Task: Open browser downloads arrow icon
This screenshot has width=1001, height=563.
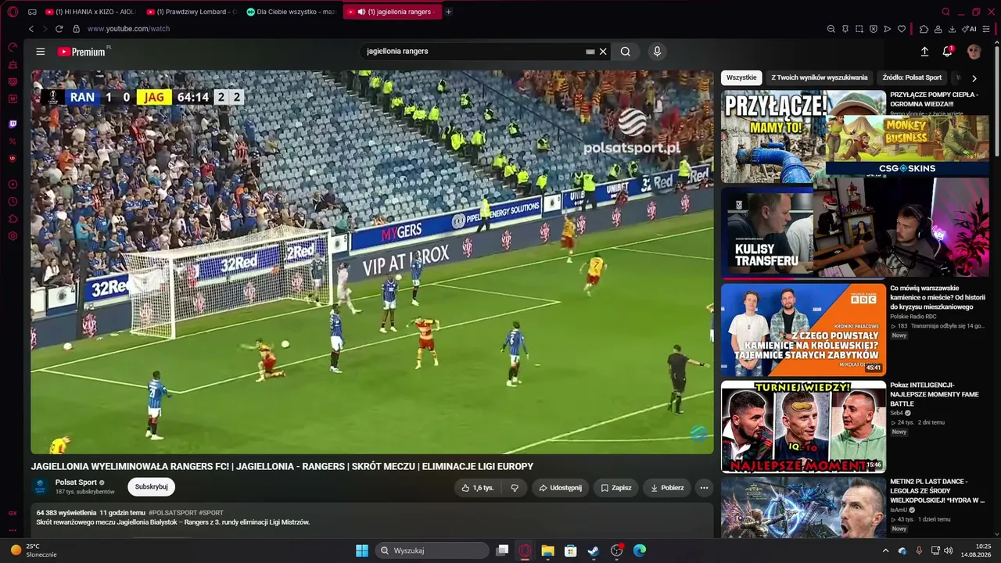Action: [952, 29]
